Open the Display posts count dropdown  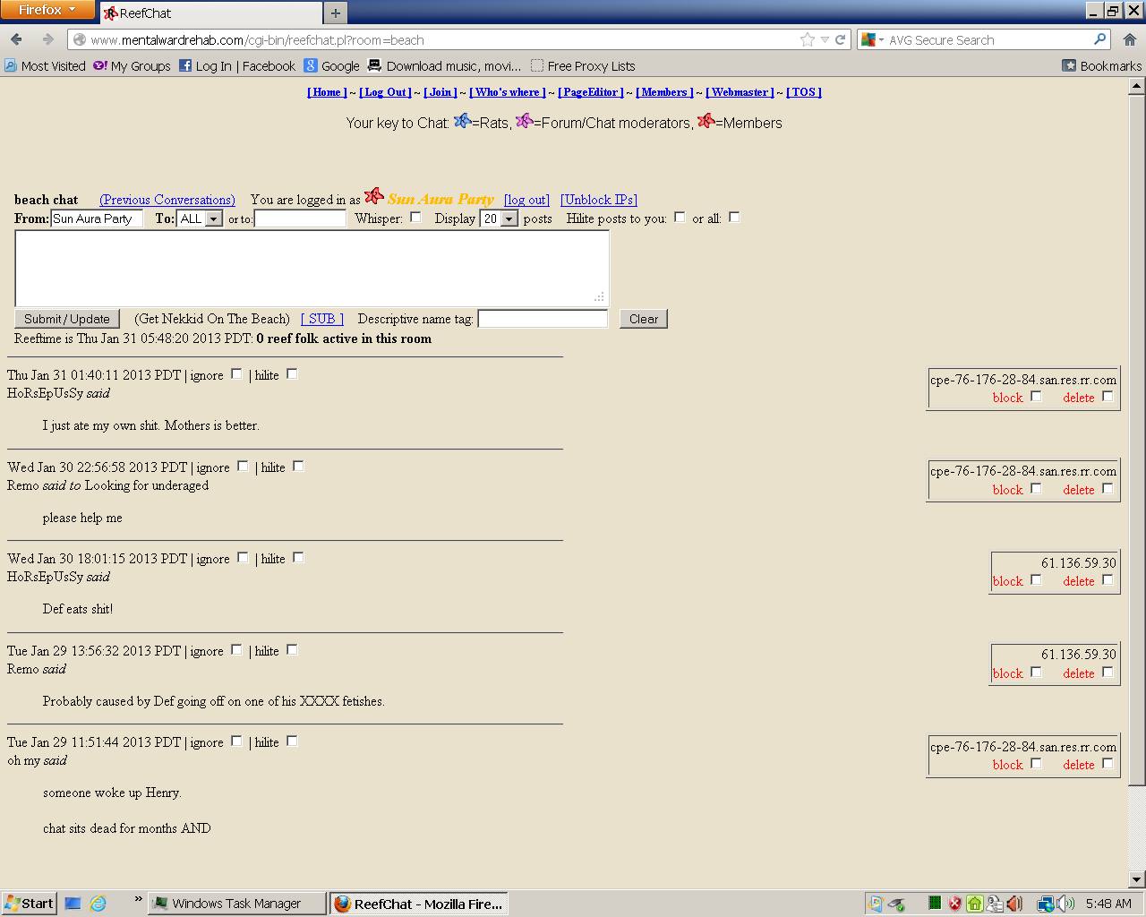509,219
